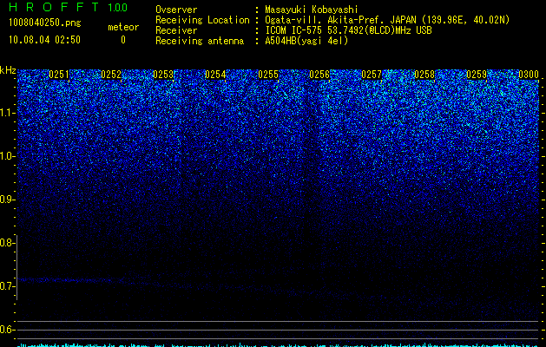This screenshot has height=347, width=546.
Task: Click the HROFFT program title text
Action: coord(54,7)
